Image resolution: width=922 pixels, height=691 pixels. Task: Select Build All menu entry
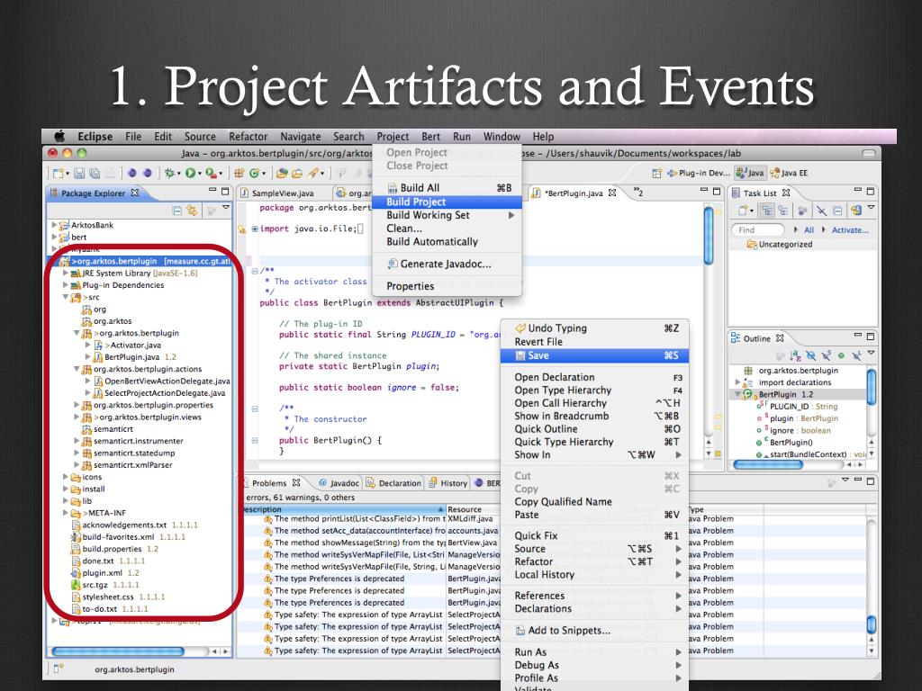point(447,188)
